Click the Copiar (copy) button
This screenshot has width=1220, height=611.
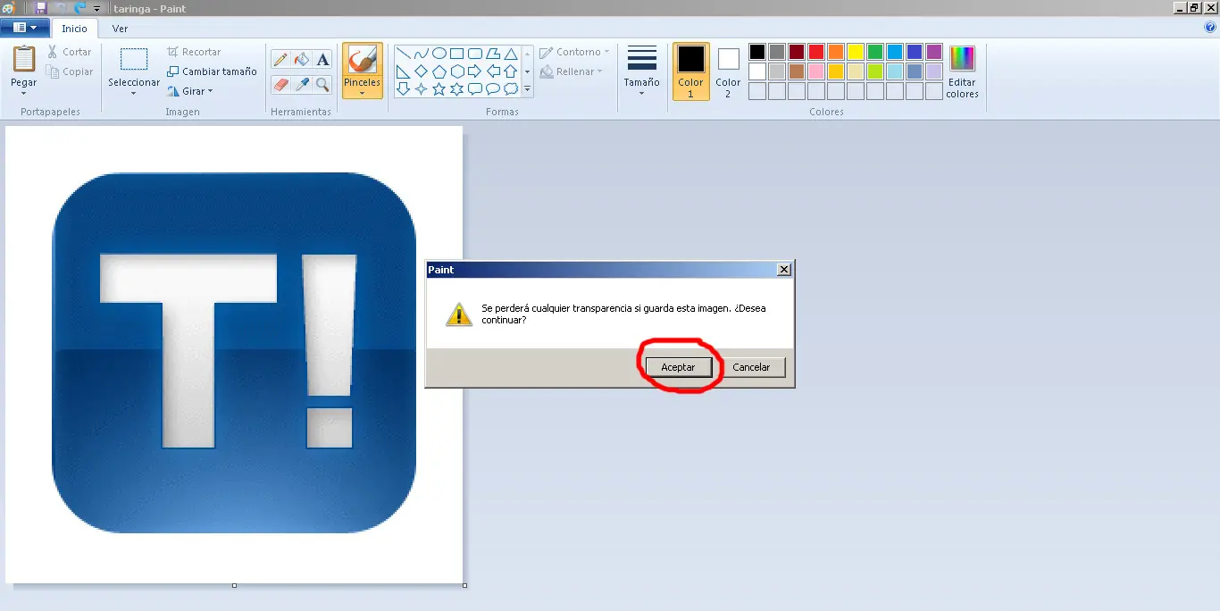(x=70, y=71)
